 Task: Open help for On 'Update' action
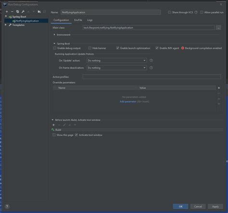(151, 61)
